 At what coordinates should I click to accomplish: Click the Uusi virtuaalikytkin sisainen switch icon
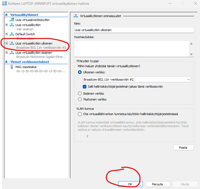coord(12,53)
